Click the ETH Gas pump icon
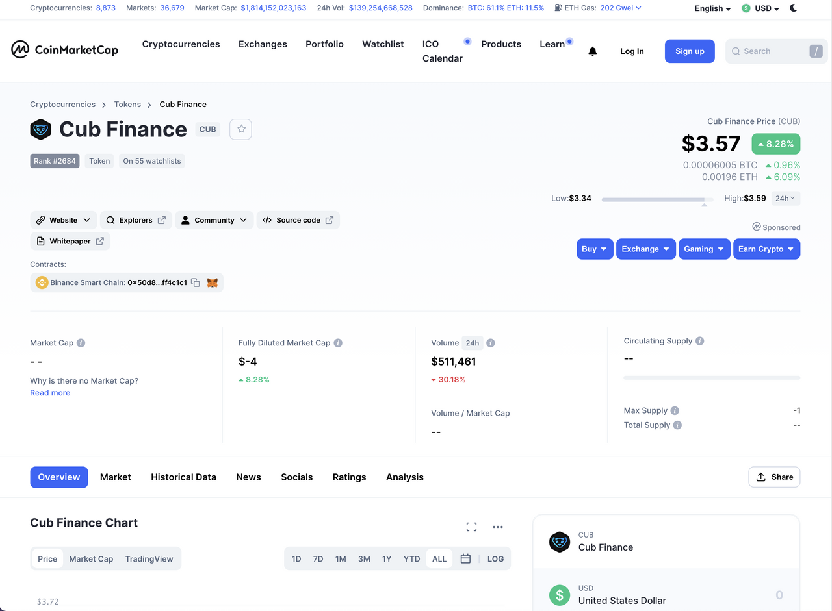 (x=559, y=8)
